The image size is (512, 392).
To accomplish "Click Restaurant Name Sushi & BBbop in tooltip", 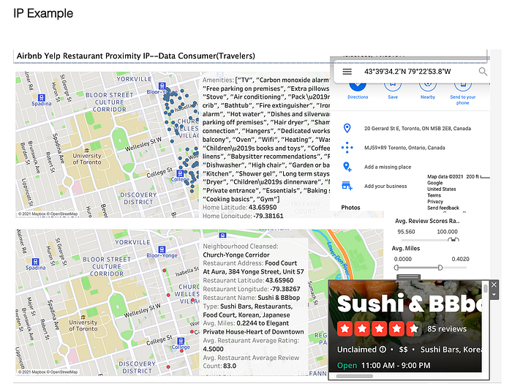I will click(252, 298).
